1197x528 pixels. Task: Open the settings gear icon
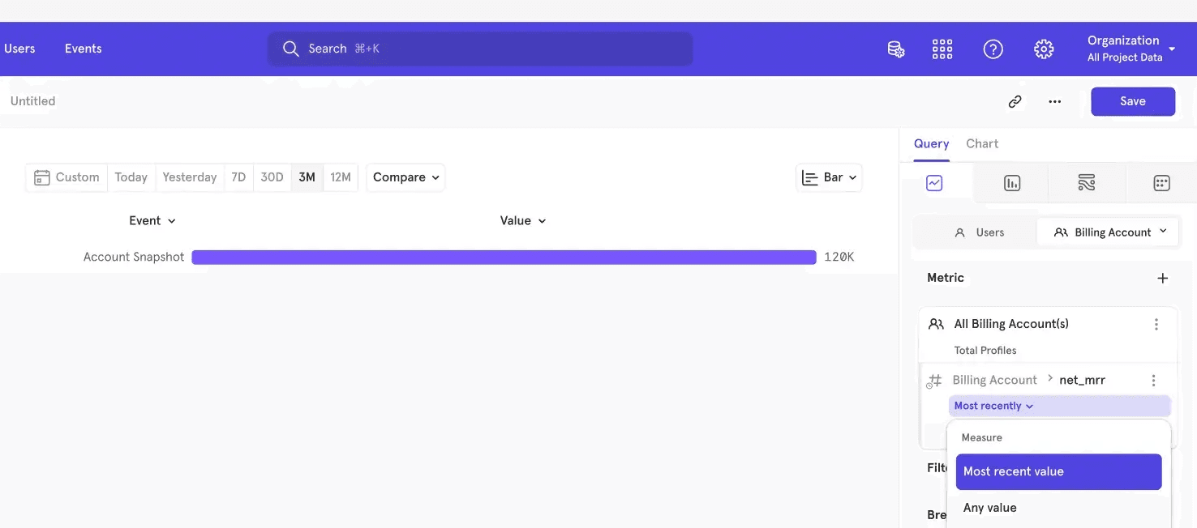point(1044,49)
